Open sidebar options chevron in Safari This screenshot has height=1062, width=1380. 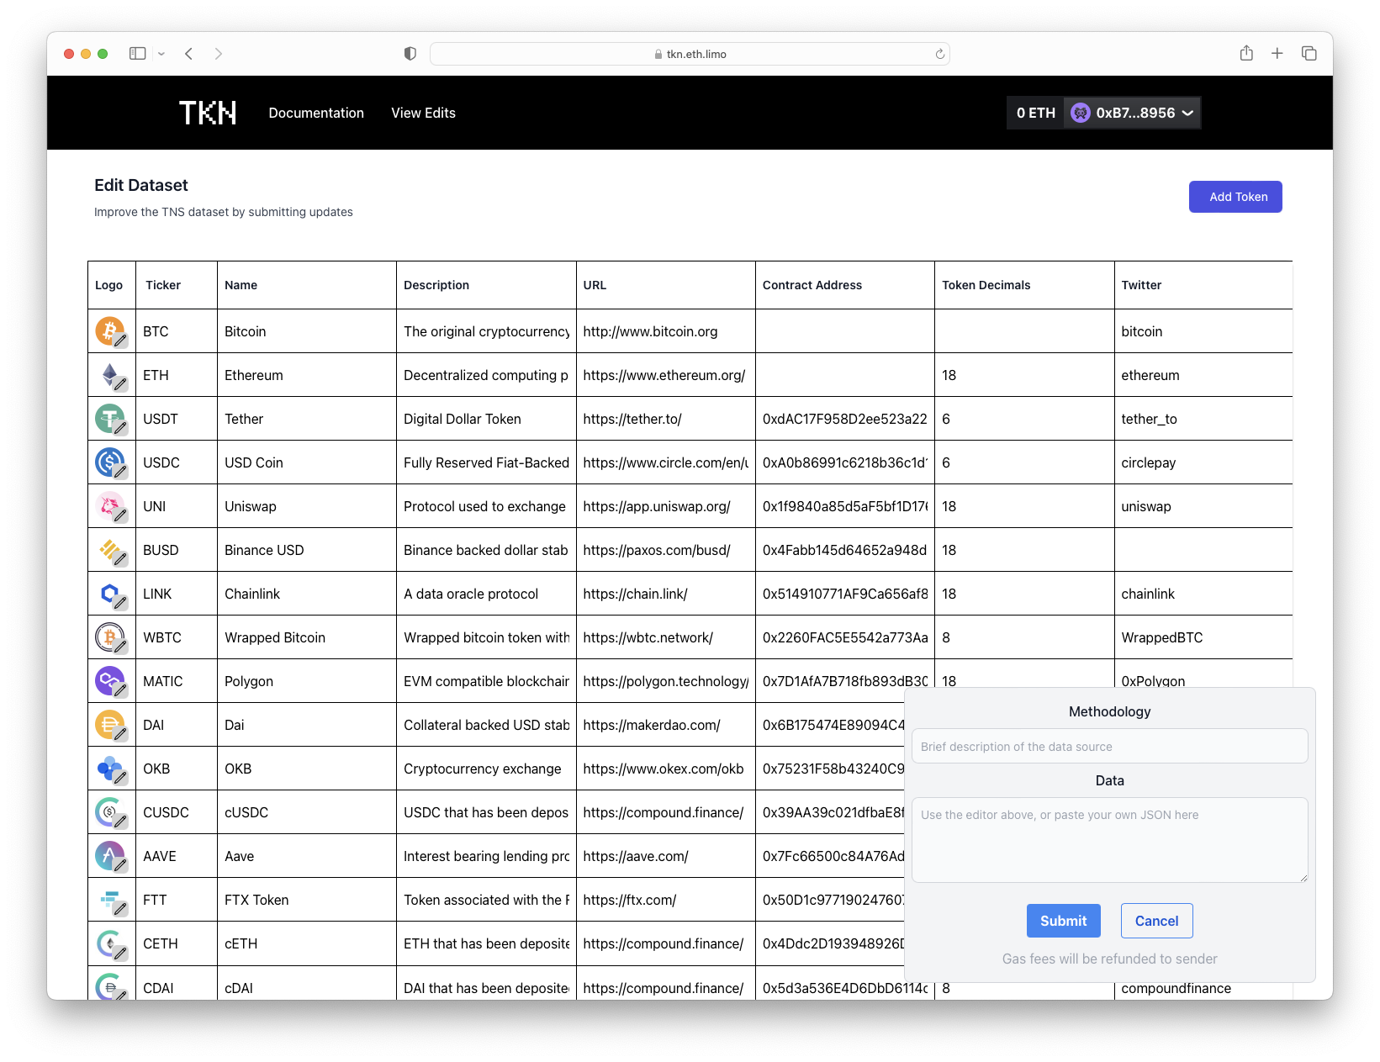point(161,54)
